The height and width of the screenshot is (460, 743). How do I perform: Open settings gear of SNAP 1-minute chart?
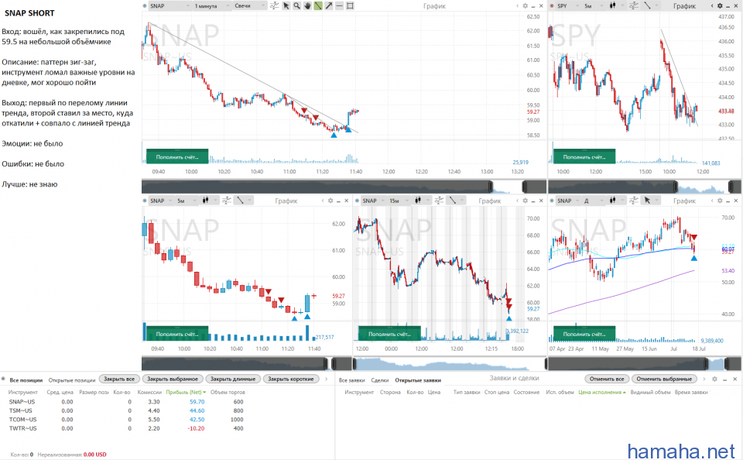pyautogui.click(x=525, y=5)
